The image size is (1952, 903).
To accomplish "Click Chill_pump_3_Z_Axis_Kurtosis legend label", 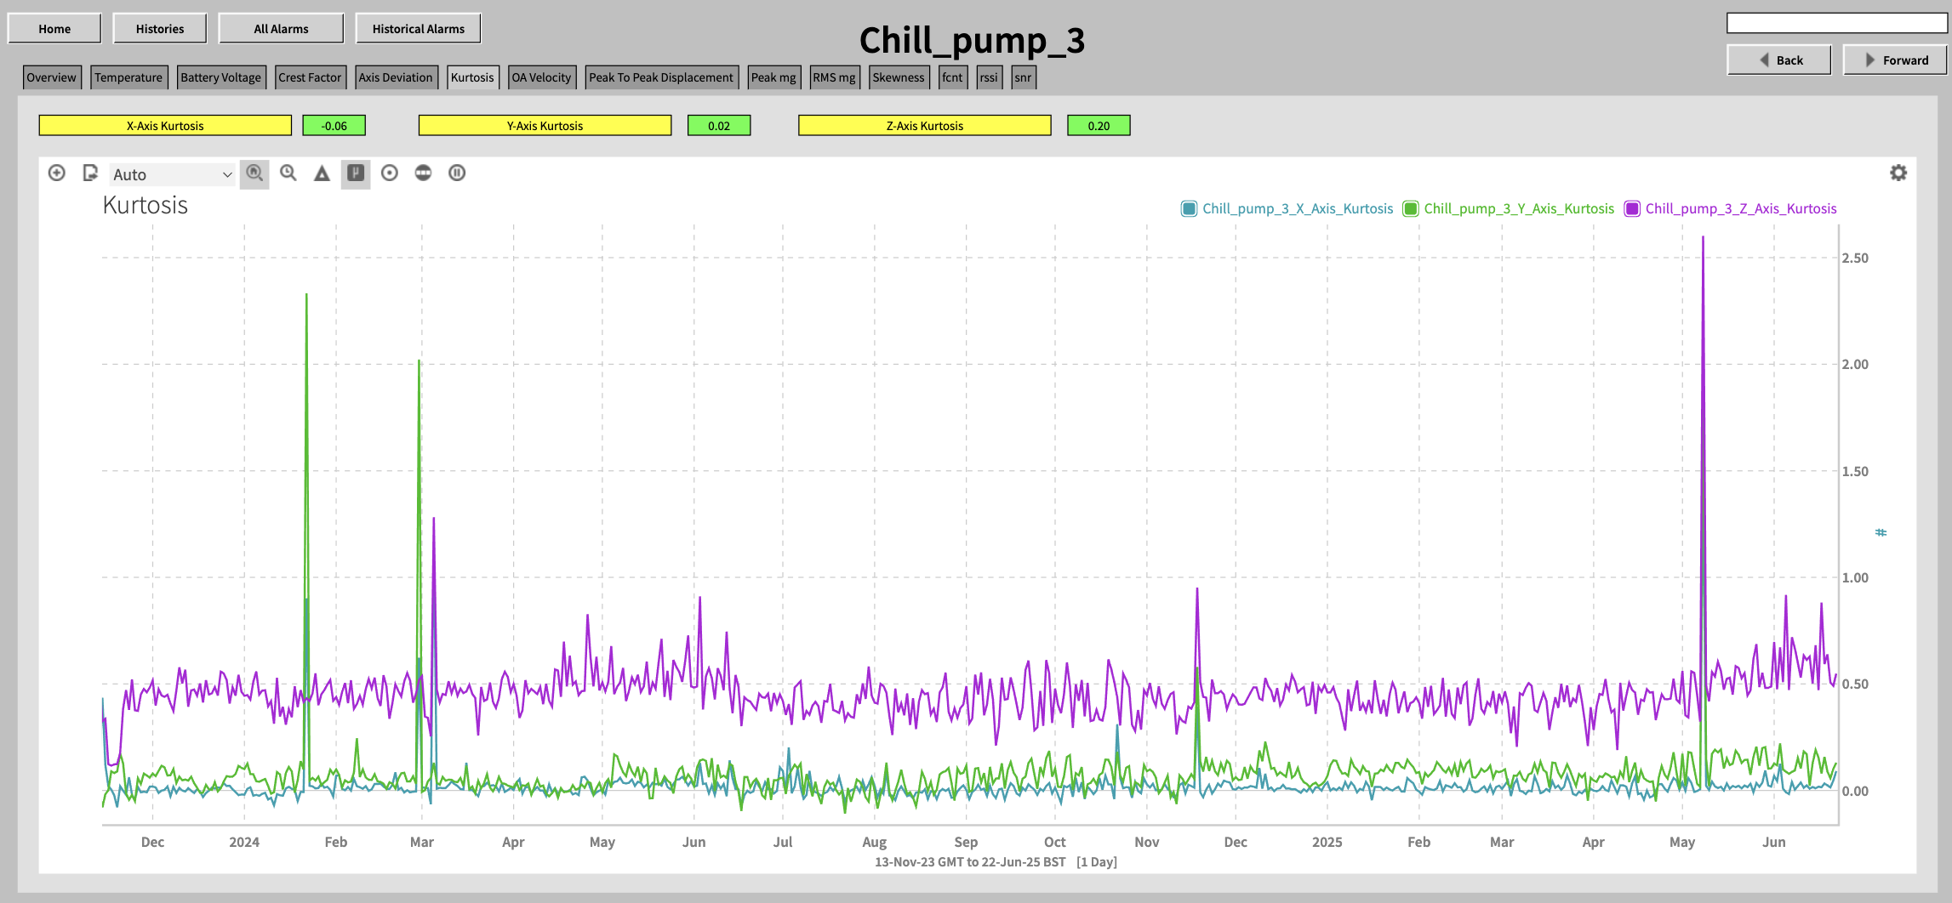I will point(1741,209).
